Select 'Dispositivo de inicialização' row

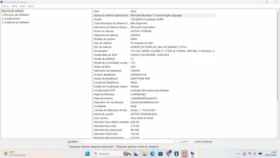pyautogui.click(x=155, y=102)
